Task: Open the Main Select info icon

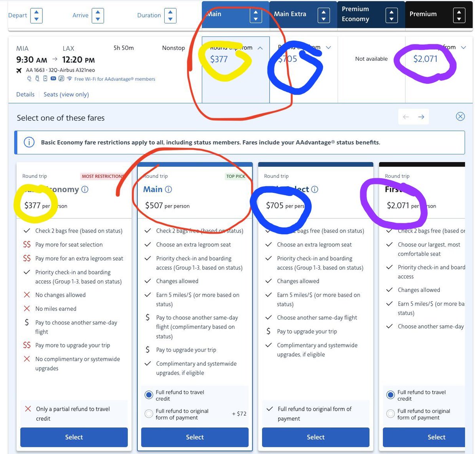Action: click(315, 189)
